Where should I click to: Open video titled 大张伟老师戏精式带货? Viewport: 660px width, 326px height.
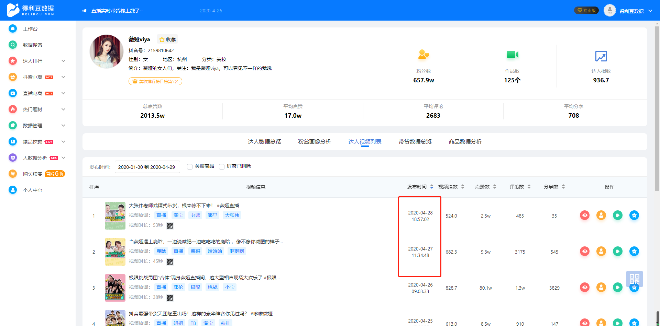[x=184, y=206]
